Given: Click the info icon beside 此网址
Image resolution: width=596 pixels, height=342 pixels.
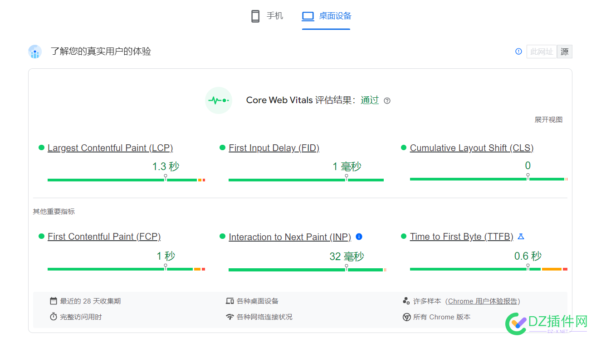Looking at the screenshot, I should click(518, 52).
